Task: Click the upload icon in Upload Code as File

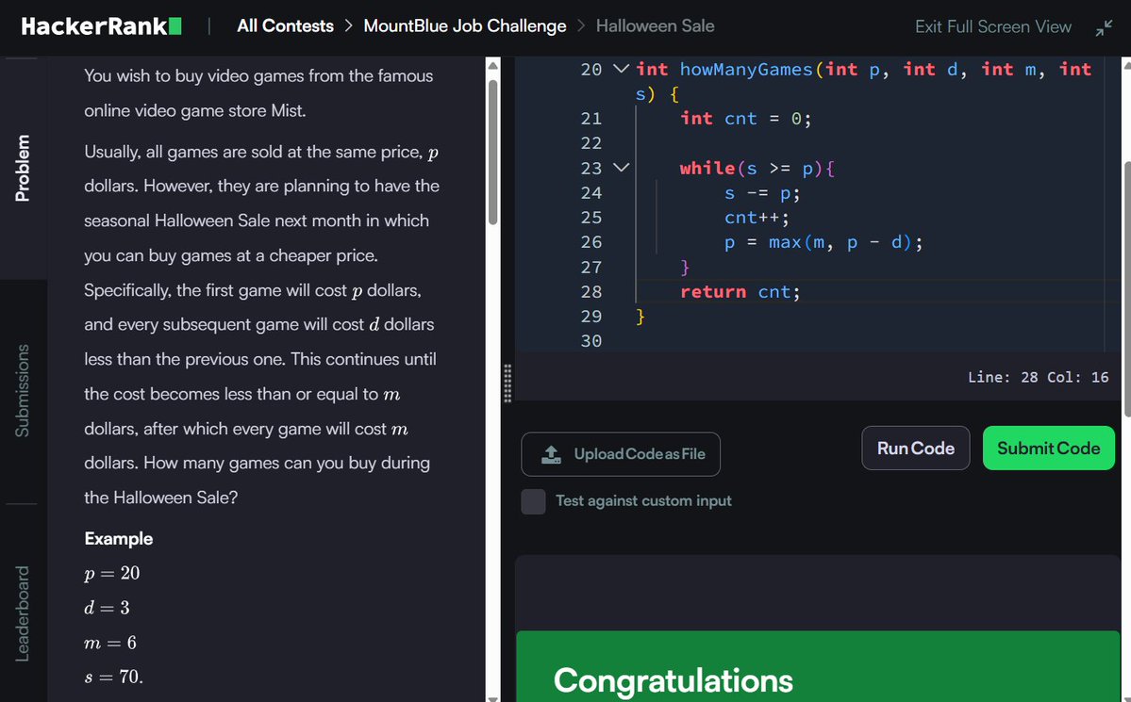Action: [551, 454]
